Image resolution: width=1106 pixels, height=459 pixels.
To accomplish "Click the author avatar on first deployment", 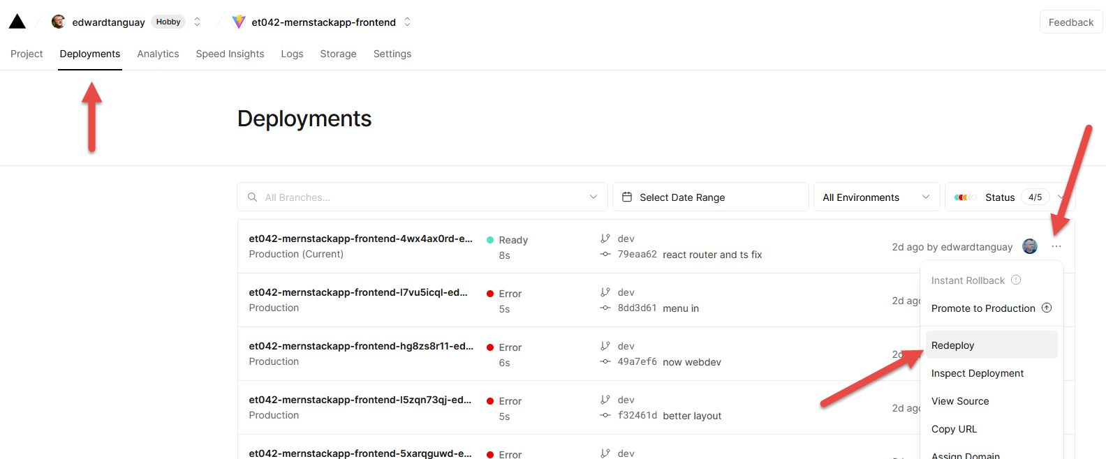I will [x=1030, y=246].
